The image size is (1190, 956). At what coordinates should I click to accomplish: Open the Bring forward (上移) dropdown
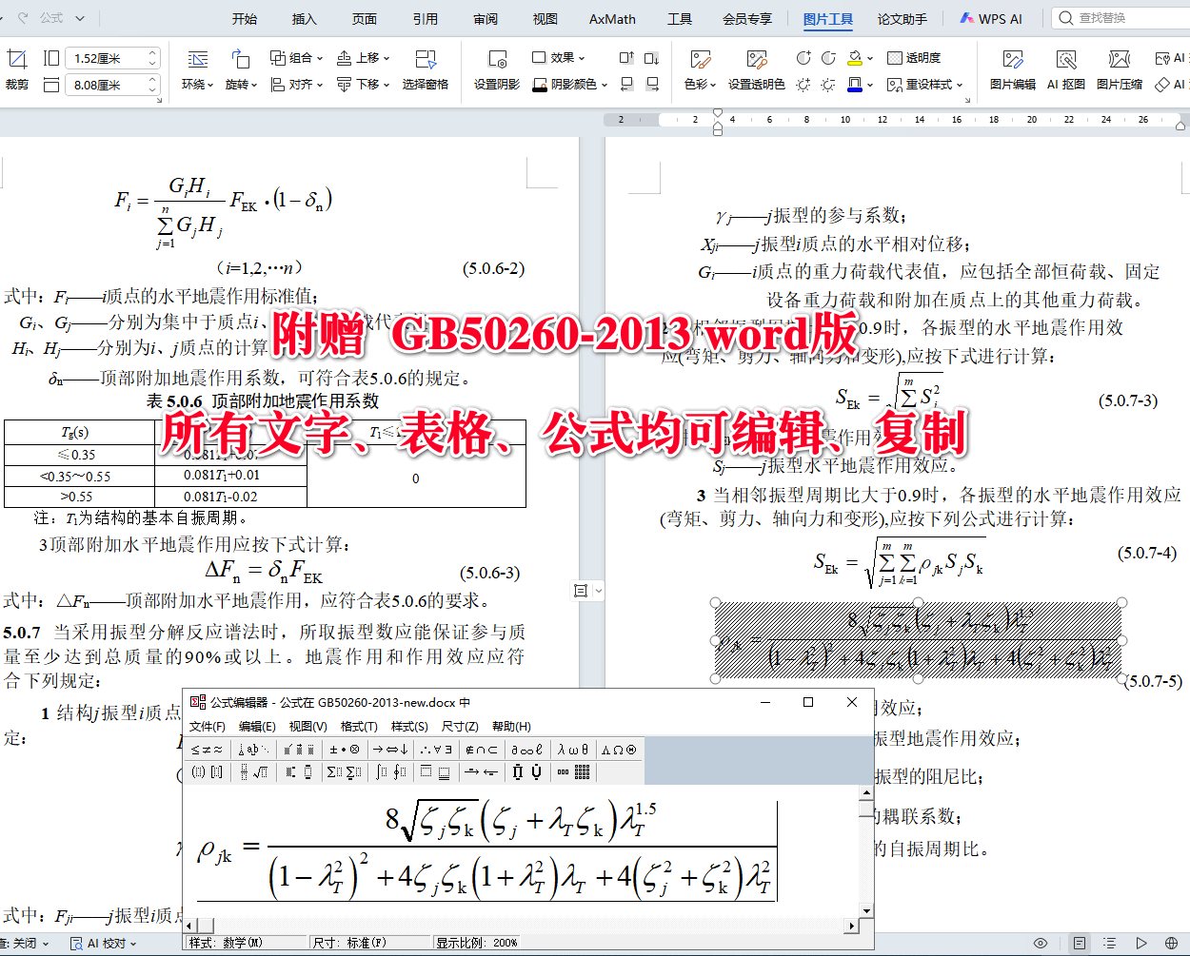(x=364, y=58)
